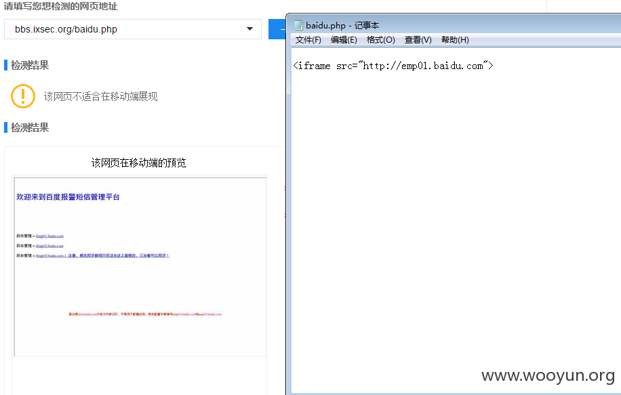This screenshot has height=395, width=621.
Task: Click the 欢迎来到百度报警短信管理平台 heading
Action: tap(68, 197)
